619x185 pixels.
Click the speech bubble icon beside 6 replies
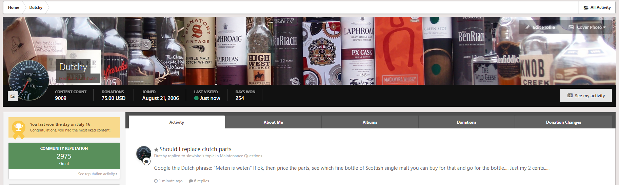191,181
